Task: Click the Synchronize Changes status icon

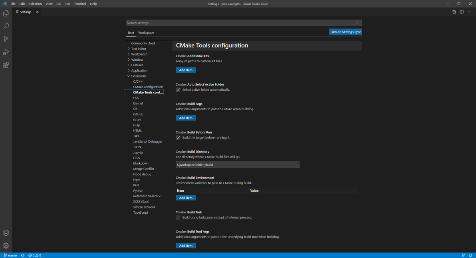Action: pyautogui.click(x=23, y=255)
